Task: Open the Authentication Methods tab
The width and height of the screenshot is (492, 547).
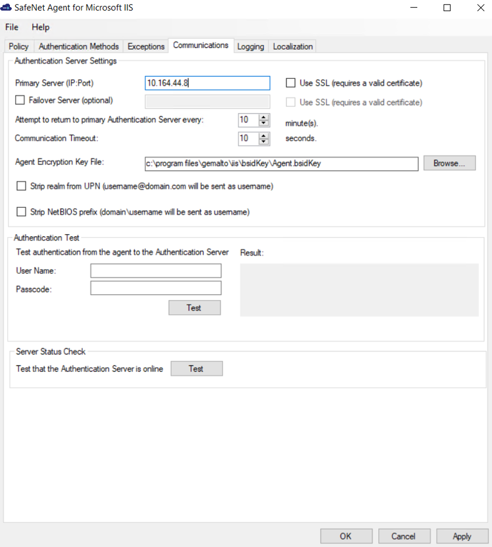Action: coord(79,47)
